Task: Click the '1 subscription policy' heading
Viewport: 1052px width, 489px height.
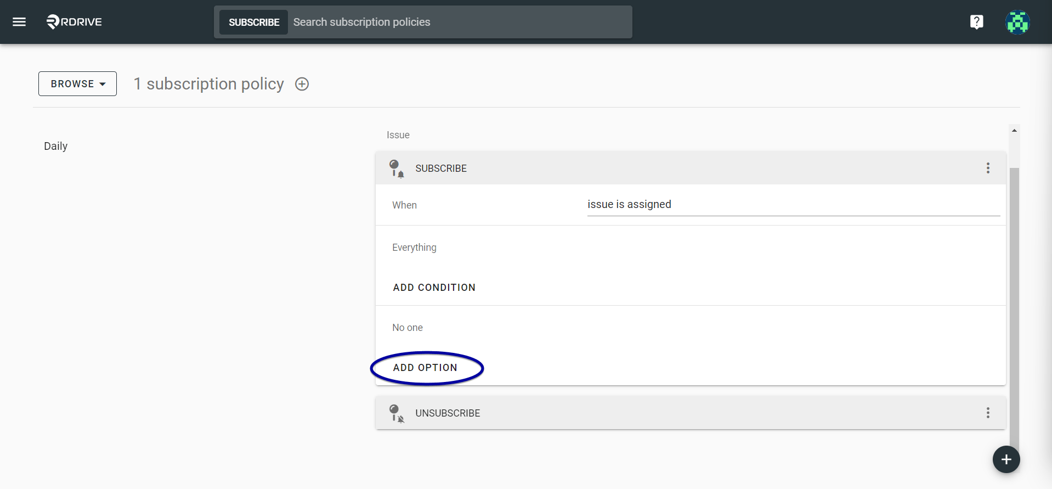Action: pos(209,84)
